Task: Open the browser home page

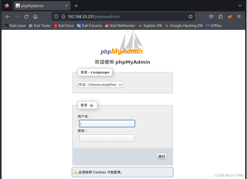Action: 36,16
